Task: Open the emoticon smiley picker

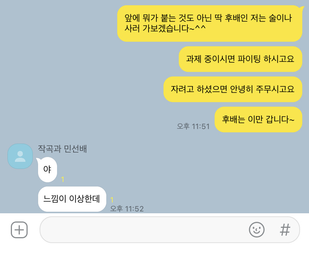Action: point(257,230)
